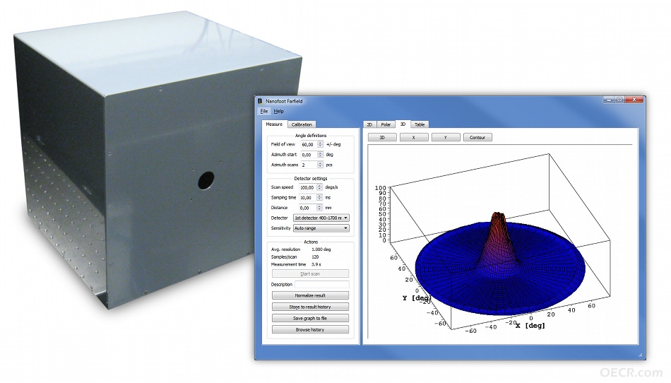Open the Help menu

[278, 111]
